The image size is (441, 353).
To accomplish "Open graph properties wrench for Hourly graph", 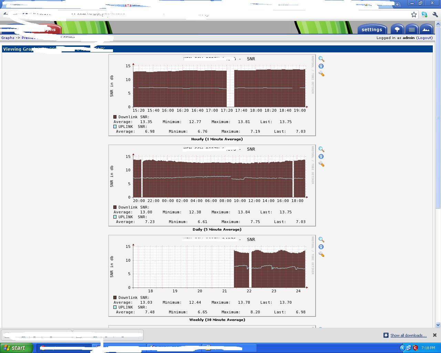I will [321, 74].
